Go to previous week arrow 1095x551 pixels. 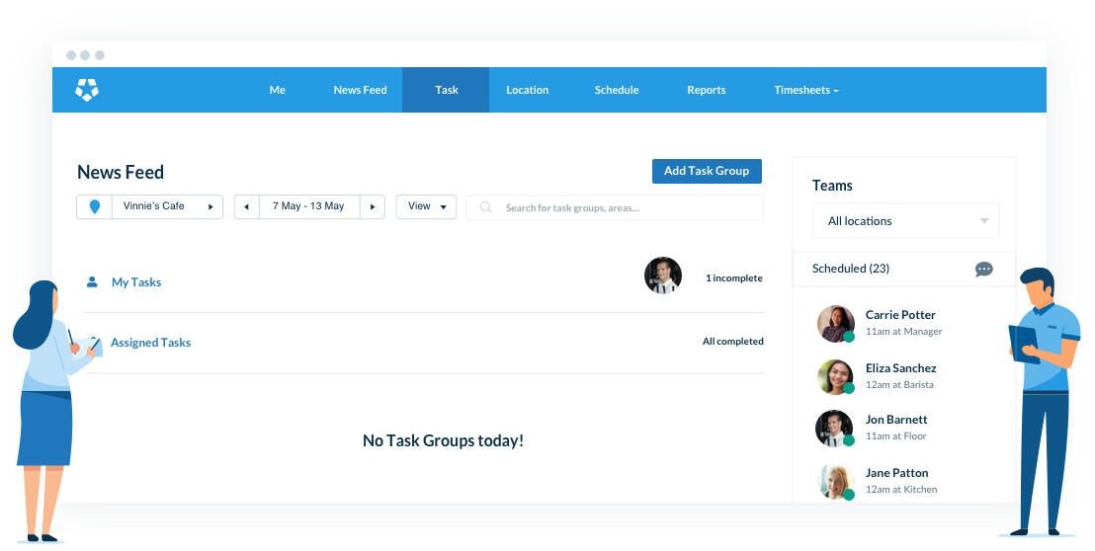pos(246,207)
